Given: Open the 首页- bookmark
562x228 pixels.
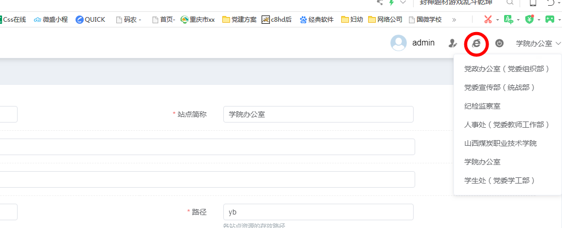Looking at the screenshot, I should point(164,19).
